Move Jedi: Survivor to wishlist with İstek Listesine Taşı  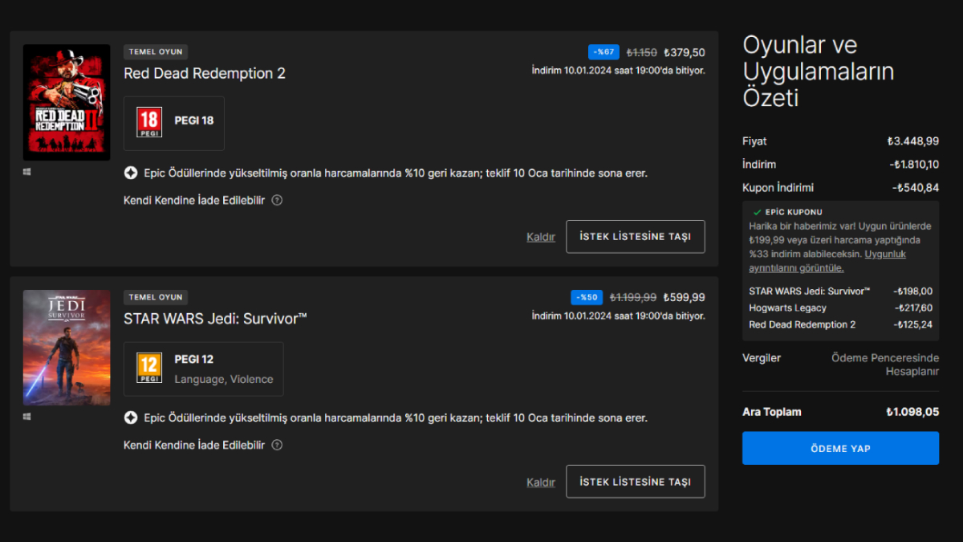[636, 482]
